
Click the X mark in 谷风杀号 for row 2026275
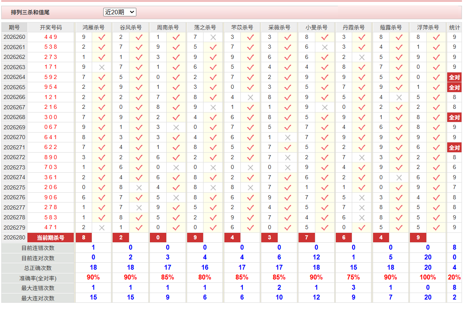pyautogui.click(x=139, y=188)
